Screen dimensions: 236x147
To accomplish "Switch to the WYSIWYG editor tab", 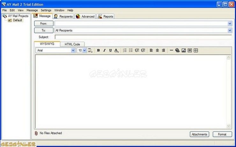I will [x=47, y=44].
